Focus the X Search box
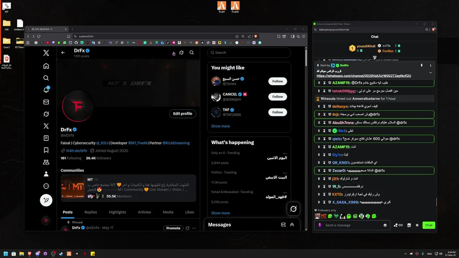The height and width of the screenshot is (258, 459). (x=249, y=53)
